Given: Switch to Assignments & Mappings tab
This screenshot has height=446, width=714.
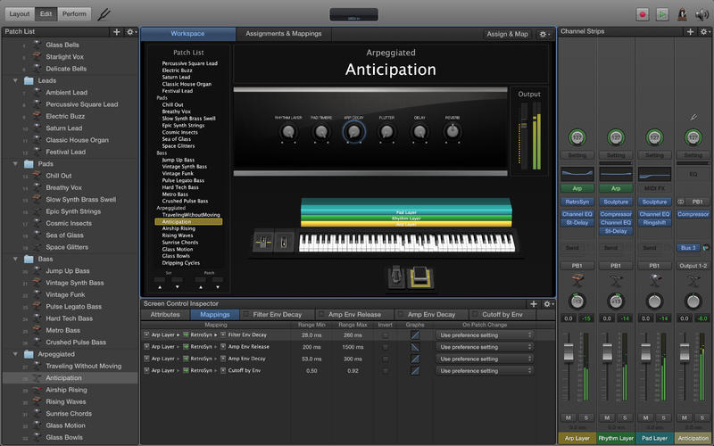Looking at the screenshot, I should (x=286, y=33).
